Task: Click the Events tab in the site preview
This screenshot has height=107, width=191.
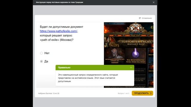Action: point(144,35)
